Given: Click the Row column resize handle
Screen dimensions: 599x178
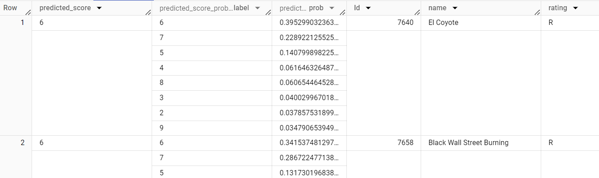Looking at the screenshot, I should click(x=28, y=12).
